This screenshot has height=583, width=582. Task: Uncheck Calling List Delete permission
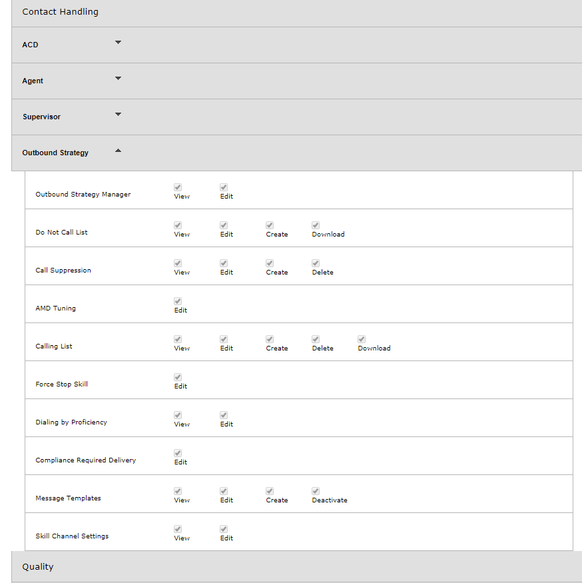pos(316,340)
